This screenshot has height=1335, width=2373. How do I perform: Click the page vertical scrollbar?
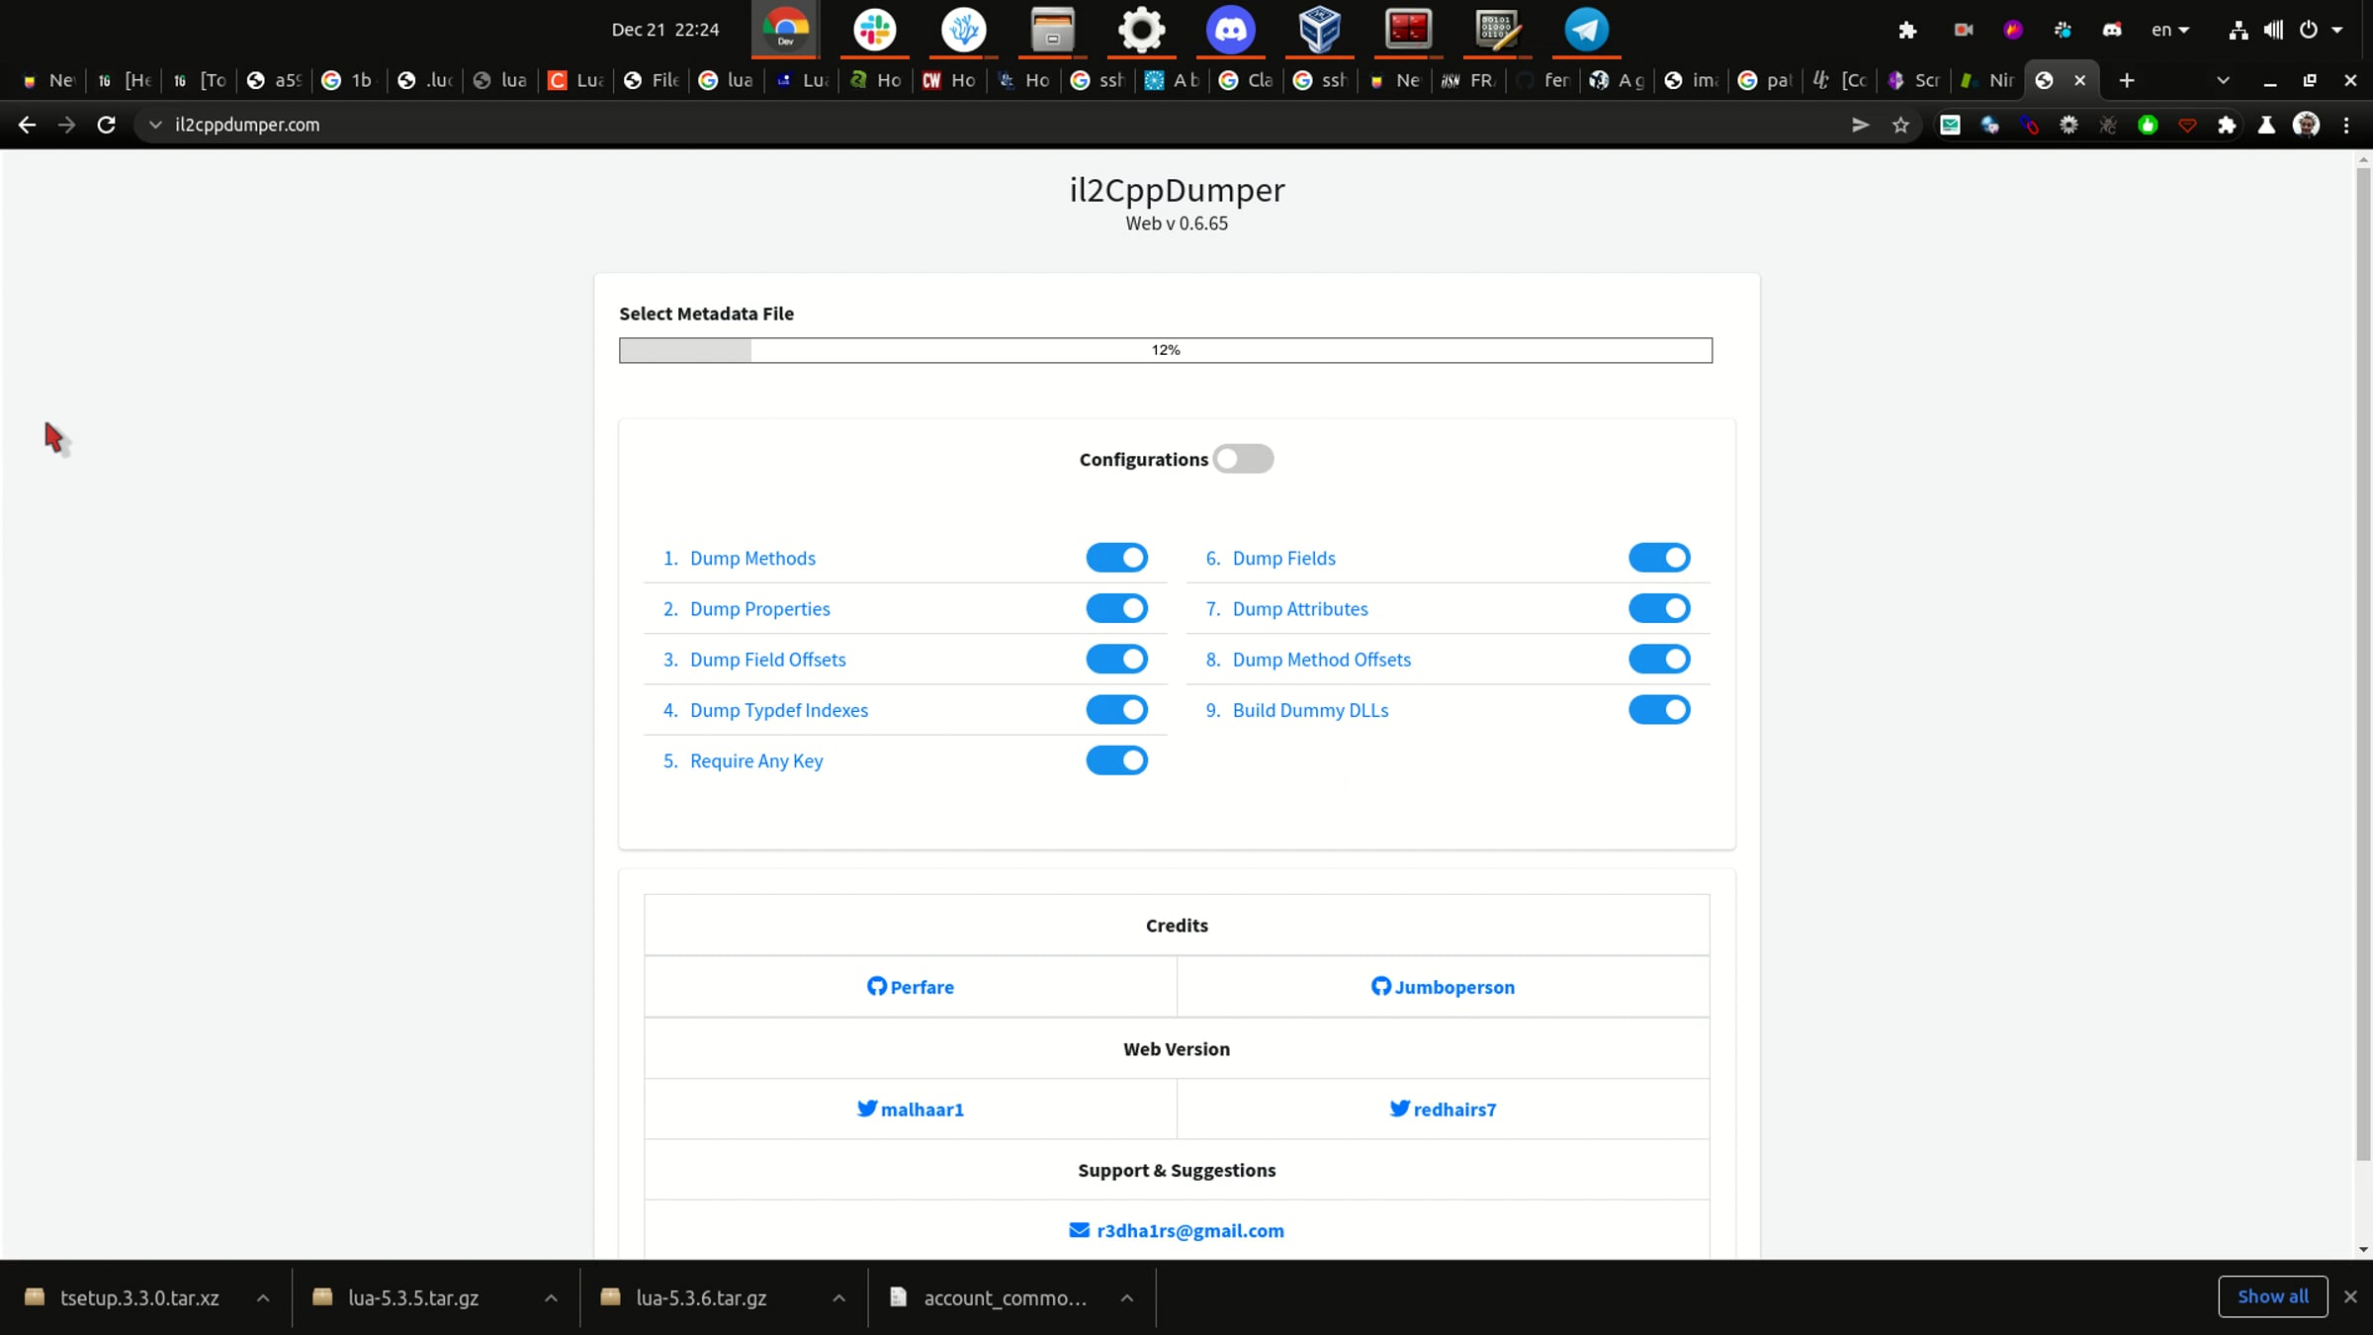click(x=2363, y=663)
